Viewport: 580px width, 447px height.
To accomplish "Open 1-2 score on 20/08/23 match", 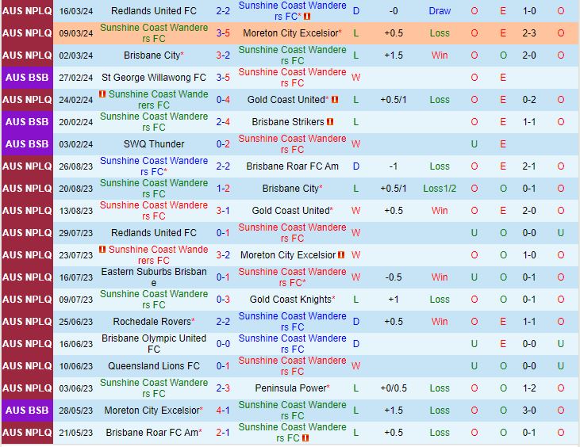I will pyautogui.click(x=223, y=189).
